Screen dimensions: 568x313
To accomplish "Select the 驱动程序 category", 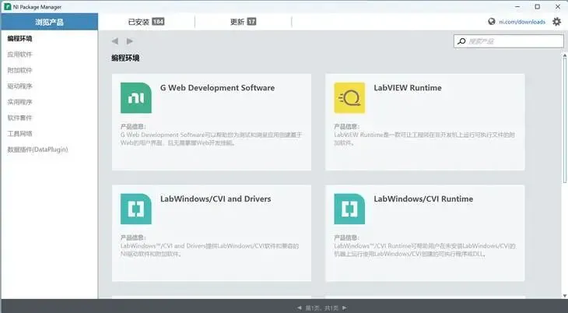I will pyautogui.click(x=20, y=86).
